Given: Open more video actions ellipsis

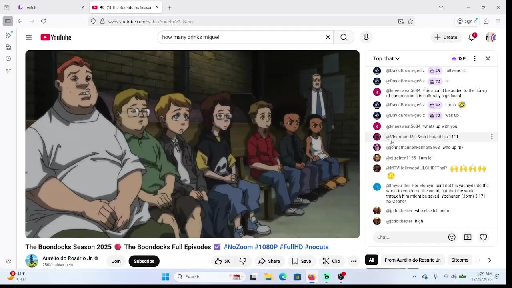Looking at the screenshot, I should click(354, 261).
